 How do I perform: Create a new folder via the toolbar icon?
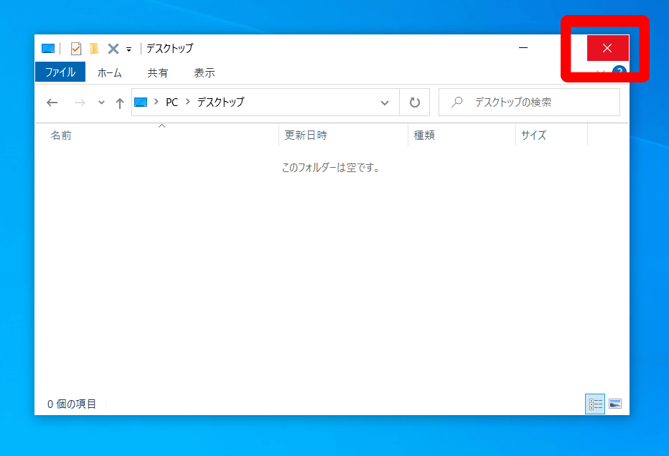click(x=94, y=48)
